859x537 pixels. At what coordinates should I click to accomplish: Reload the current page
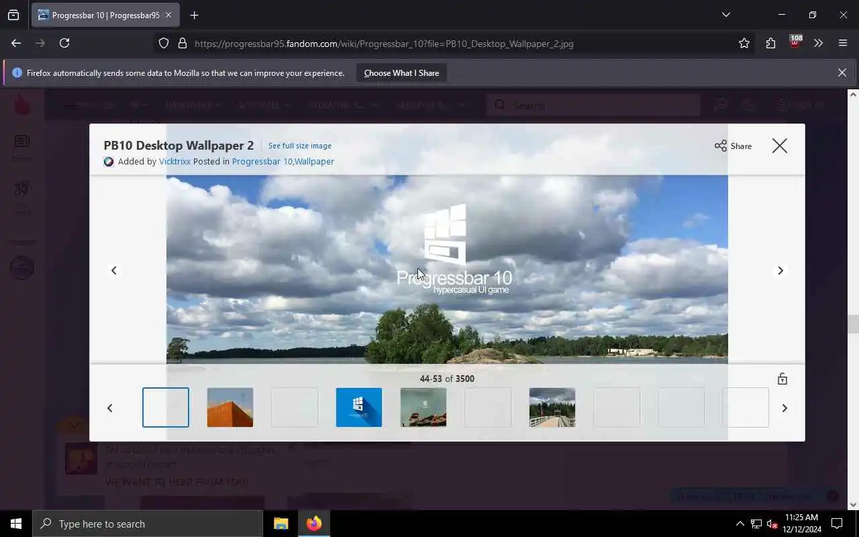(64, 43)
